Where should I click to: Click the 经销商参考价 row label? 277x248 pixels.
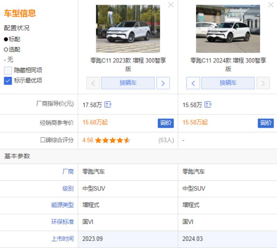point(57,123)
